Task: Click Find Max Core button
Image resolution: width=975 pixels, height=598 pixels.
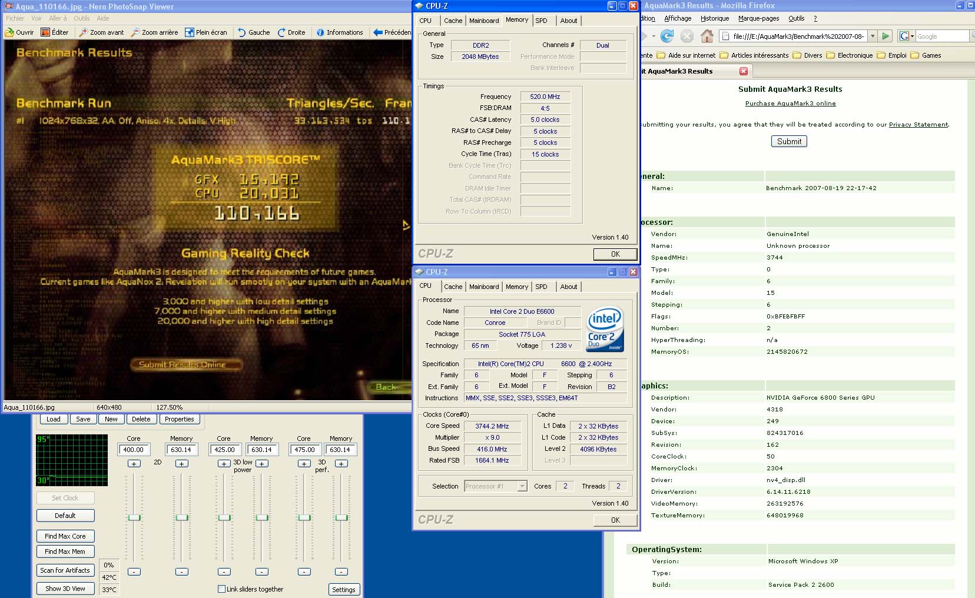Action: (65, 536)
